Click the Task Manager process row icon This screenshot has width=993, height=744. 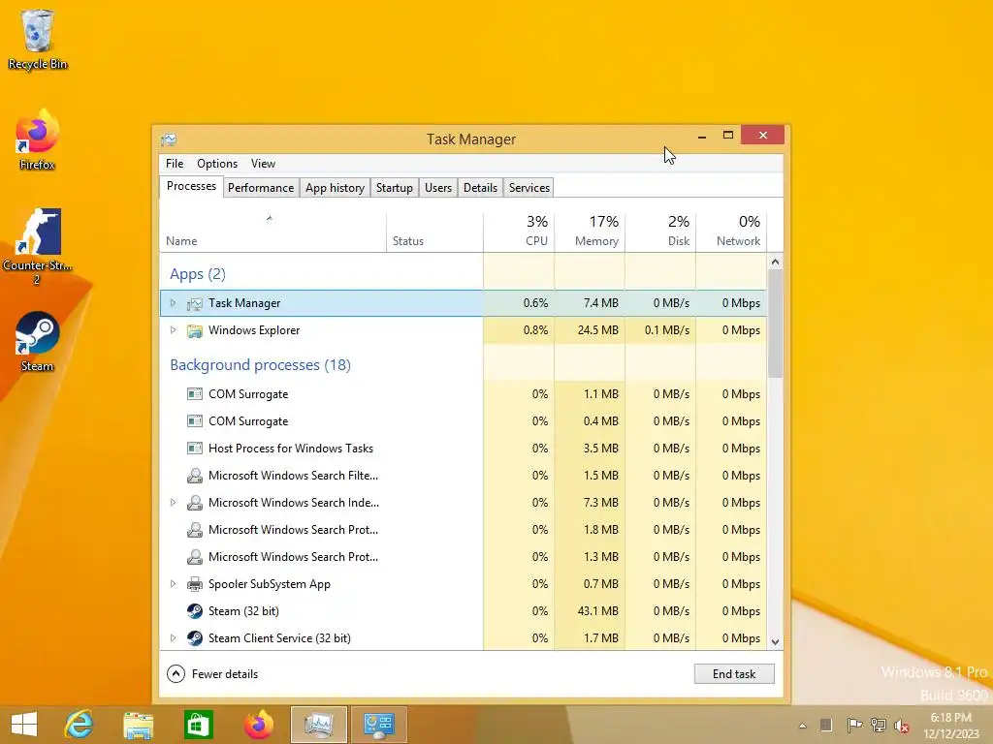(x=194, y=303)
